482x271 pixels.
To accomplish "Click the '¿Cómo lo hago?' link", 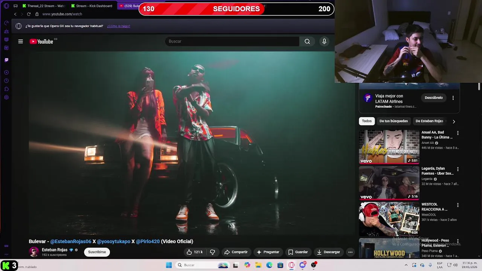I will pyautogui.click(x=119, y=26).
